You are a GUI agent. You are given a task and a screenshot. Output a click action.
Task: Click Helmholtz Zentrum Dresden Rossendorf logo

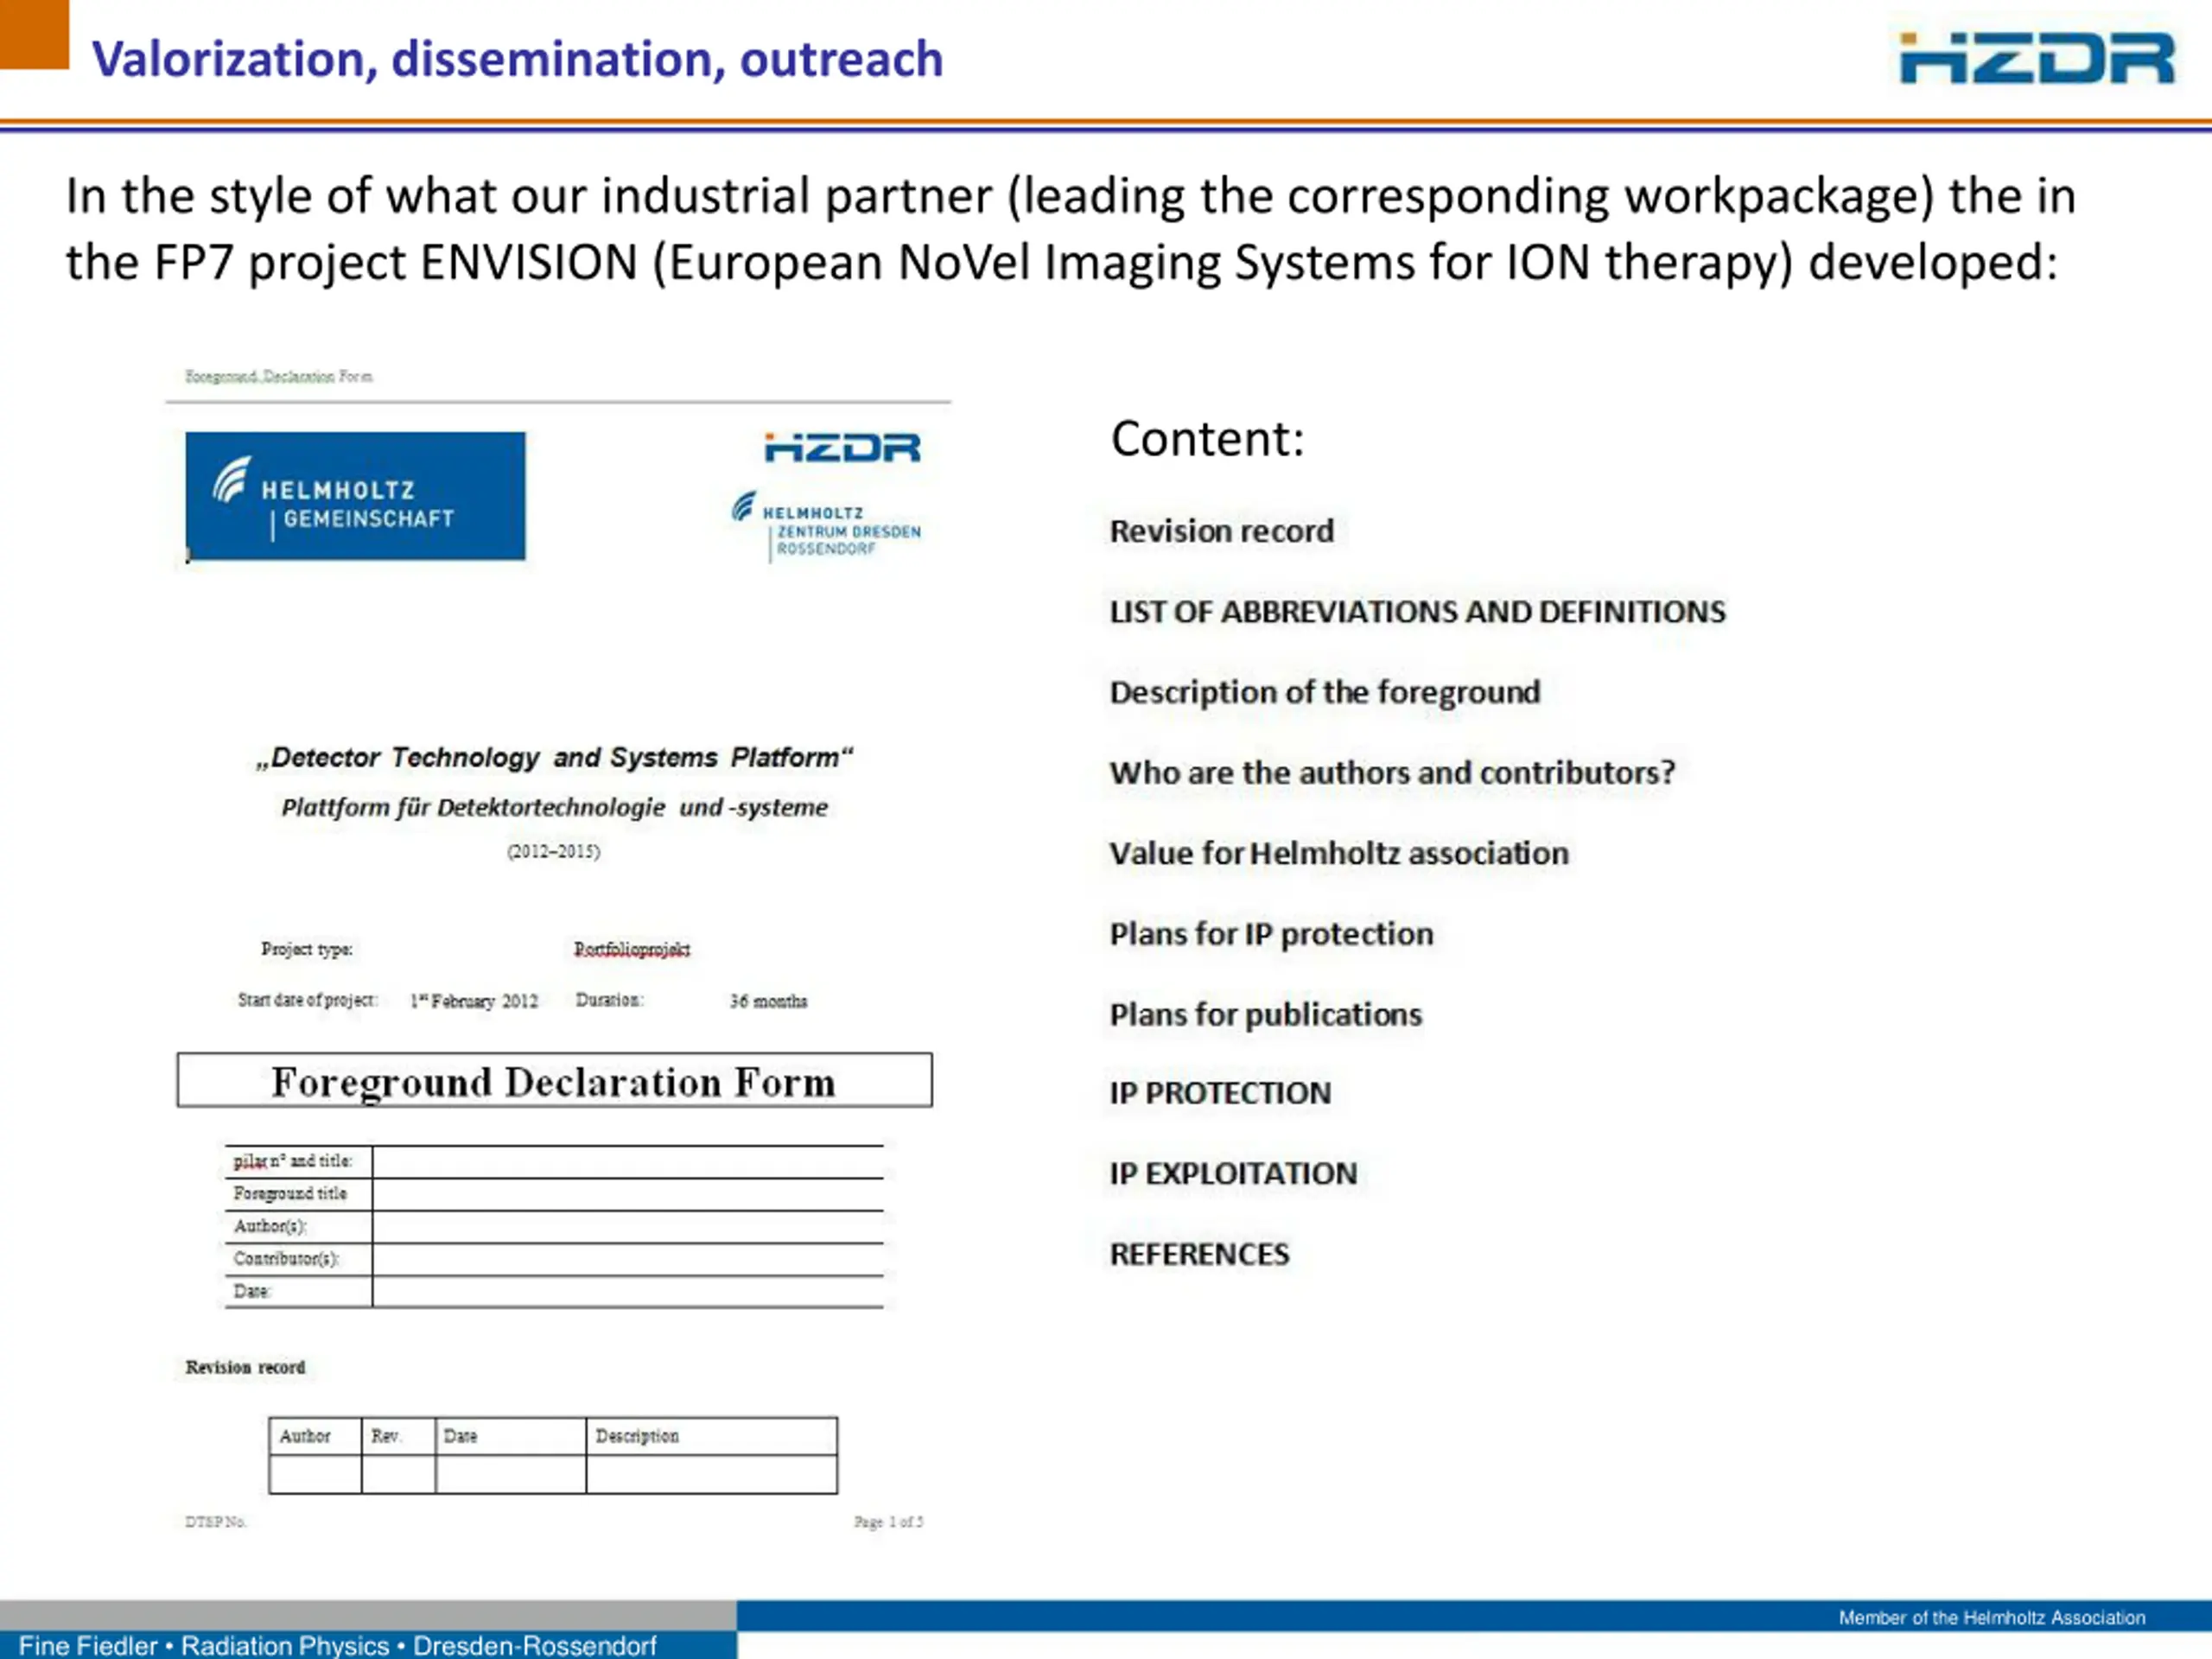click(826, 527)
